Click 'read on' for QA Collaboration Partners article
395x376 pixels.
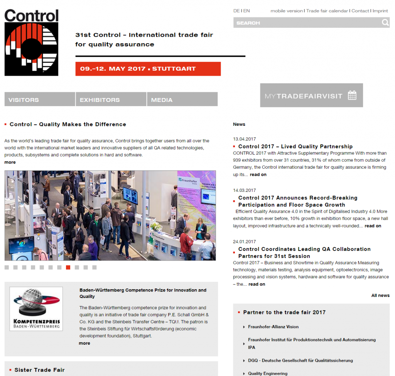(x=257, y=284)
